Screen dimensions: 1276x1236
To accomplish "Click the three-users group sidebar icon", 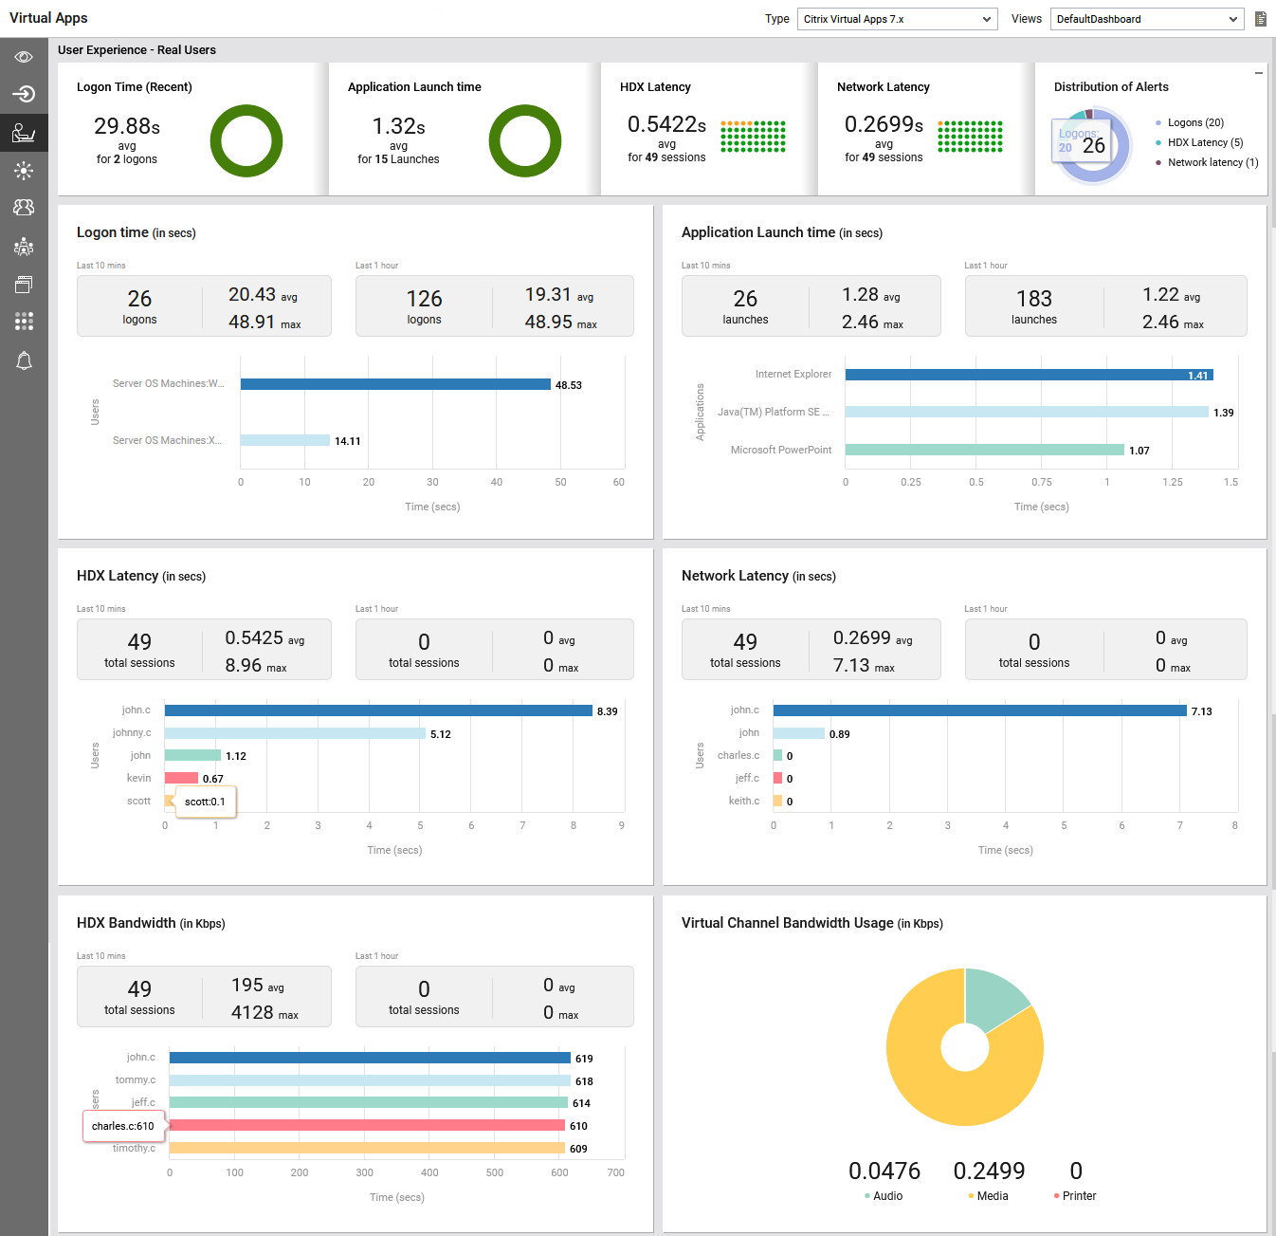I will pos(24,208).
